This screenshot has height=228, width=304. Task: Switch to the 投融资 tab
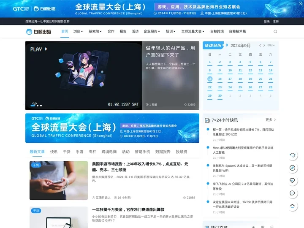point(182,152)
